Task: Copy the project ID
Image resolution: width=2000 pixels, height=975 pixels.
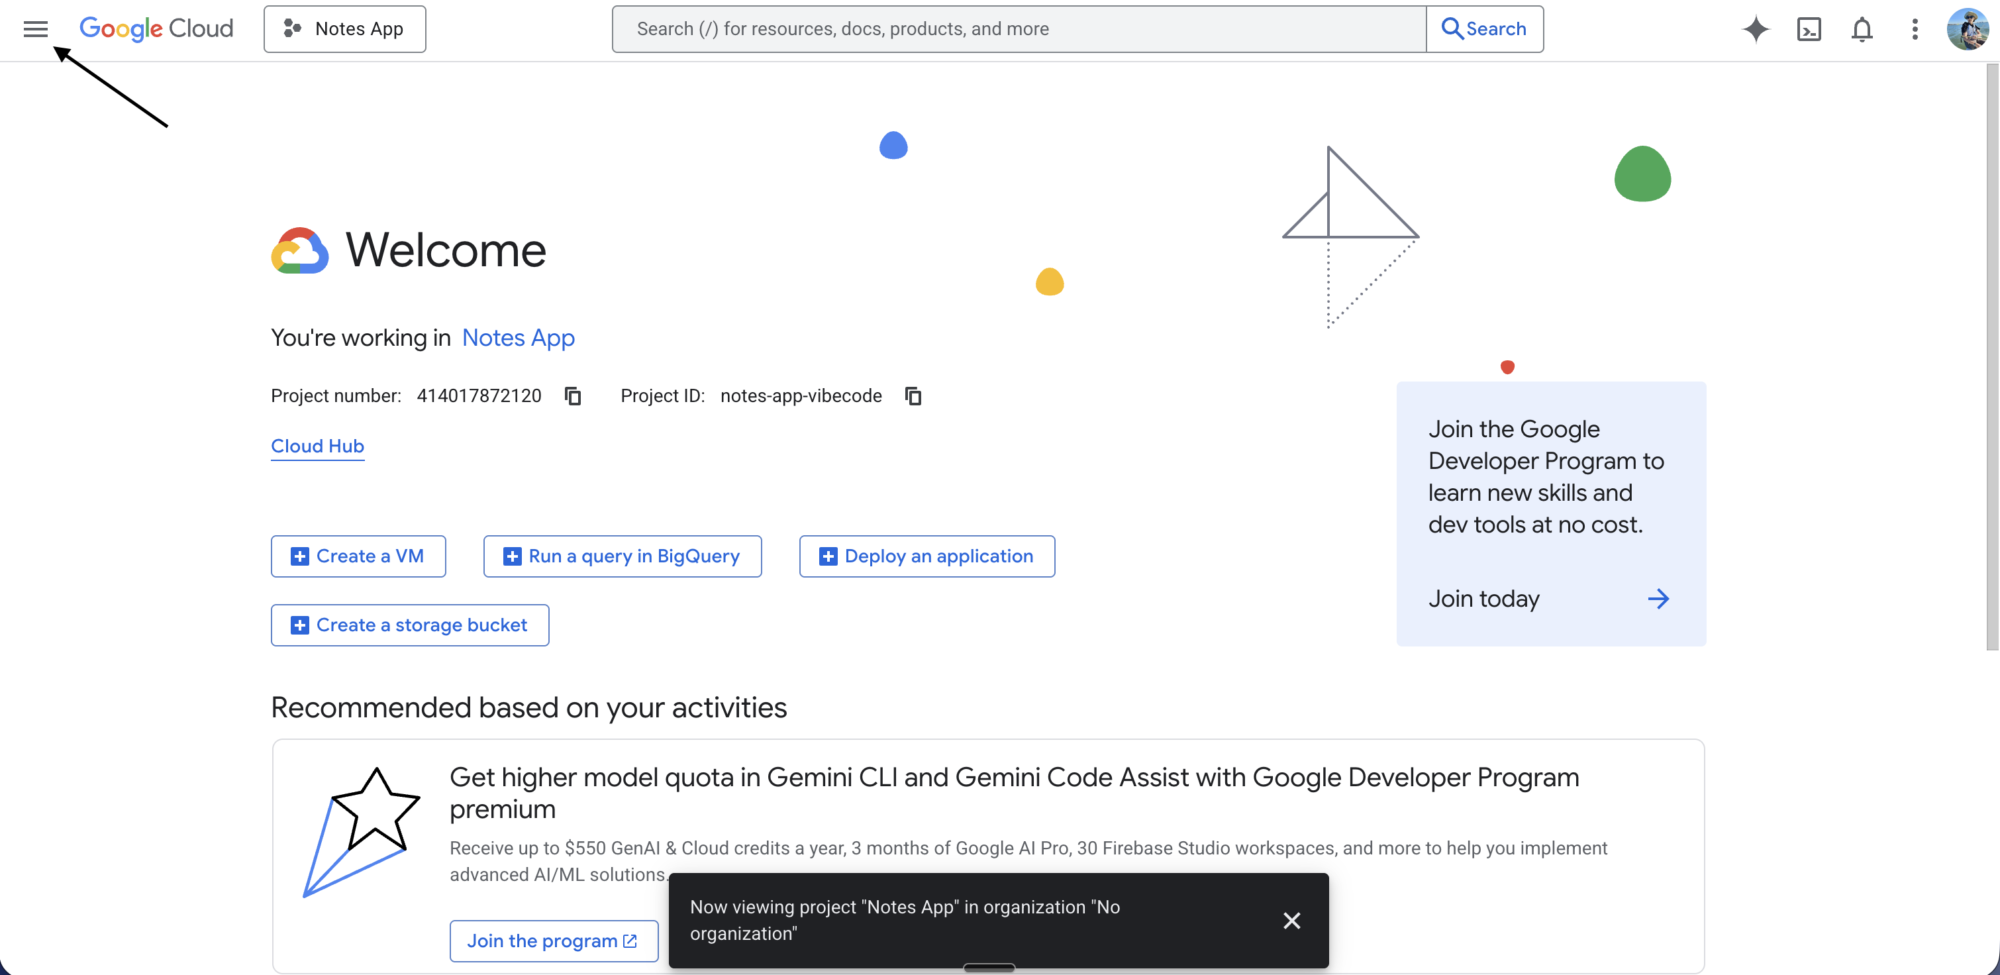Action: (913, 396)
